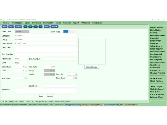Open Sales Return from side panel
Screen dimensions: 167x125
156,46
